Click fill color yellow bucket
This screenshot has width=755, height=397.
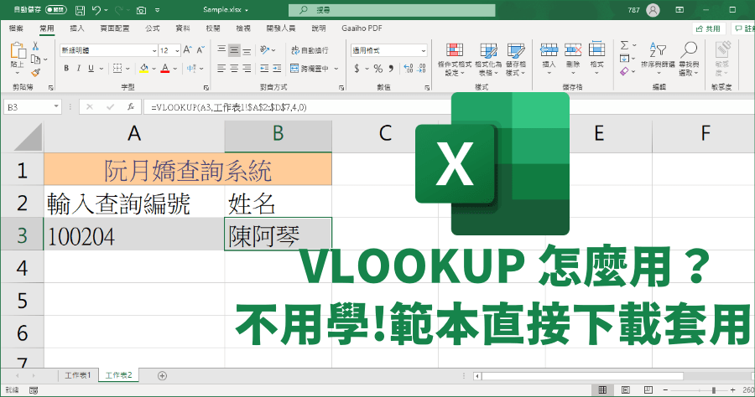tap(143, 69)
